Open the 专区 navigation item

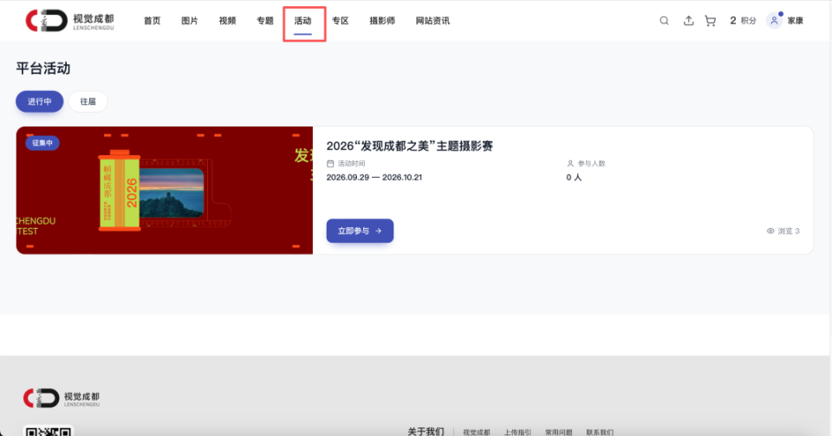[340, 21]
